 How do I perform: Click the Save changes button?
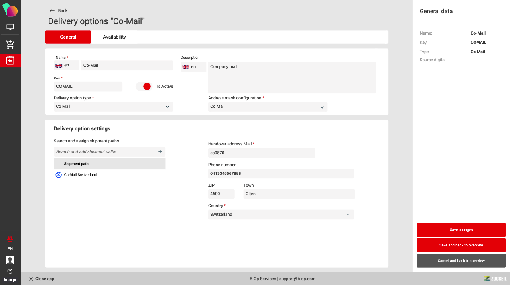click(461, 230)
